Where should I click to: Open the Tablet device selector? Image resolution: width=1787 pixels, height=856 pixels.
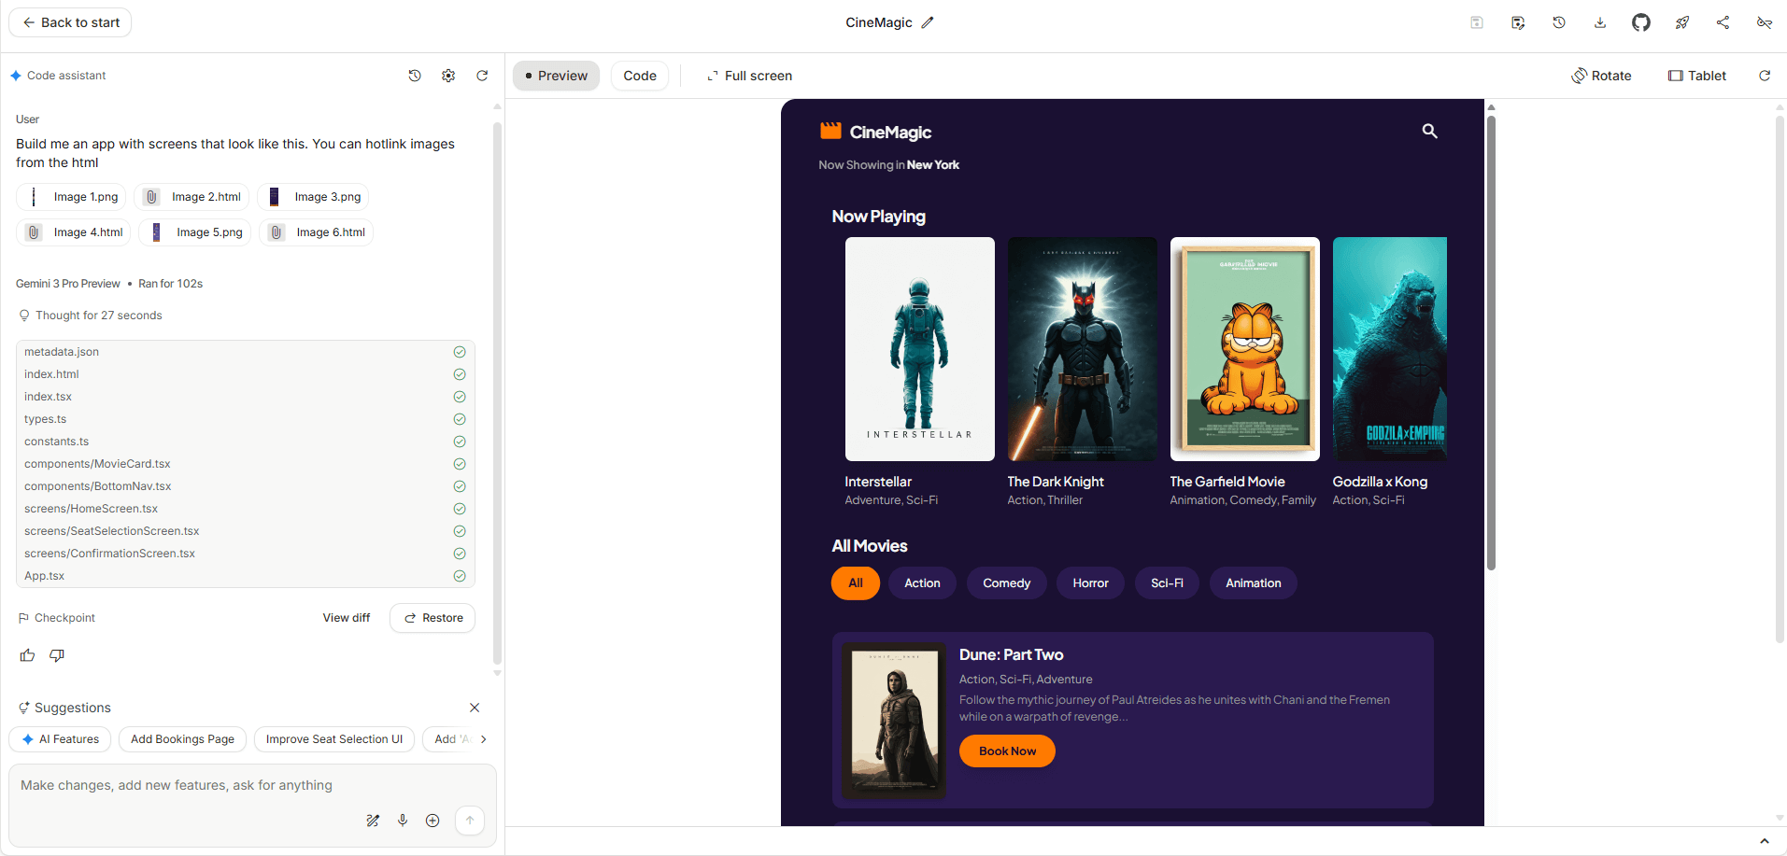(1697, 76)
